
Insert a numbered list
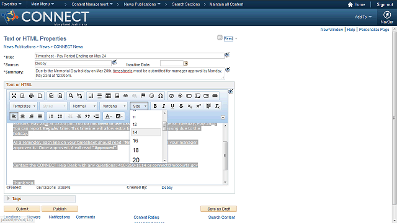point(51,116)
